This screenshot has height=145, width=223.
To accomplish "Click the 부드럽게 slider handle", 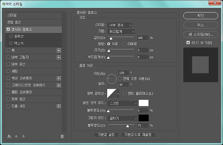I will coord(108,58).
